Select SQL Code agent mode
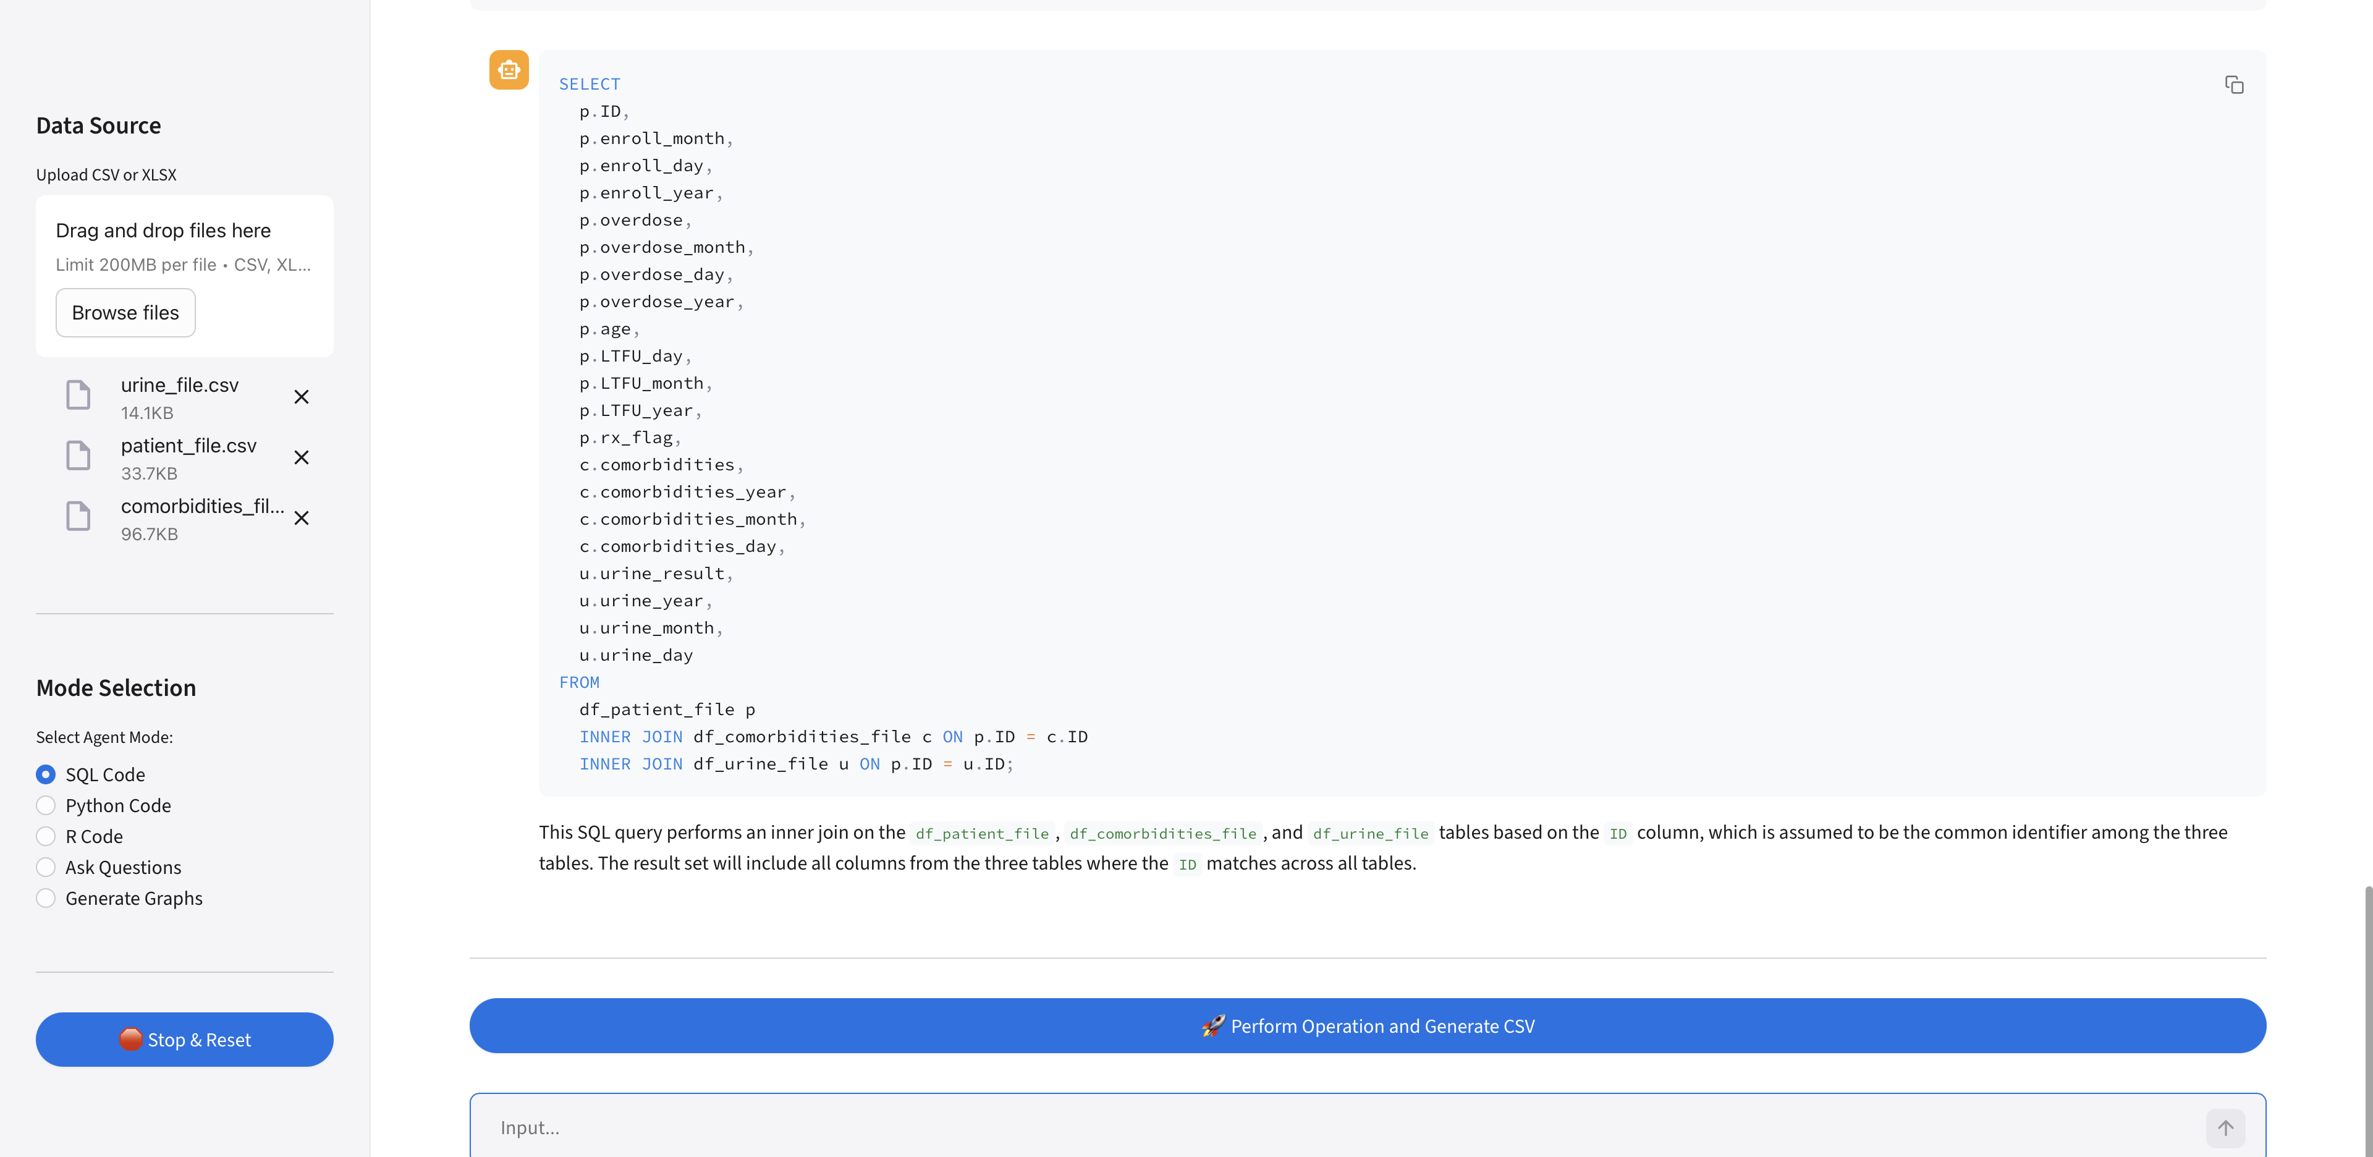 click(x=46, y=774)
